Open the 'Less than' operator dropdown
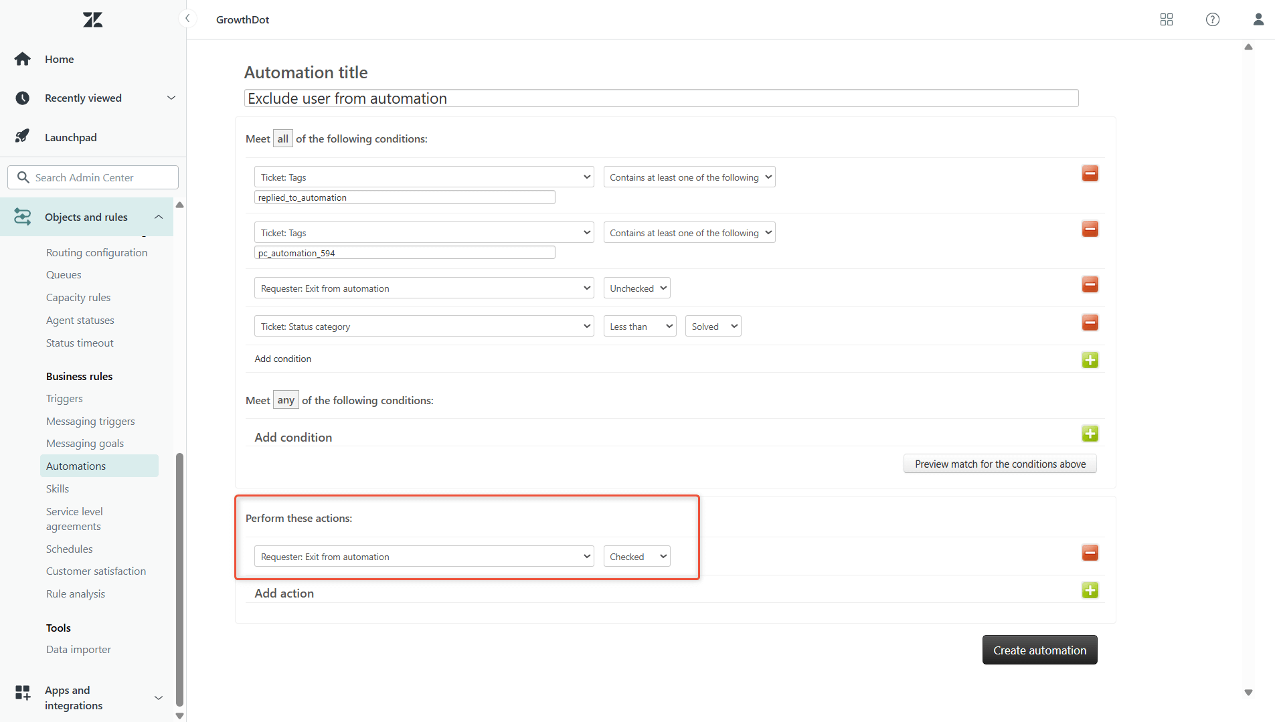This screenshot has height=722, width=1275. pyautogui.click(x=639, y=326)
